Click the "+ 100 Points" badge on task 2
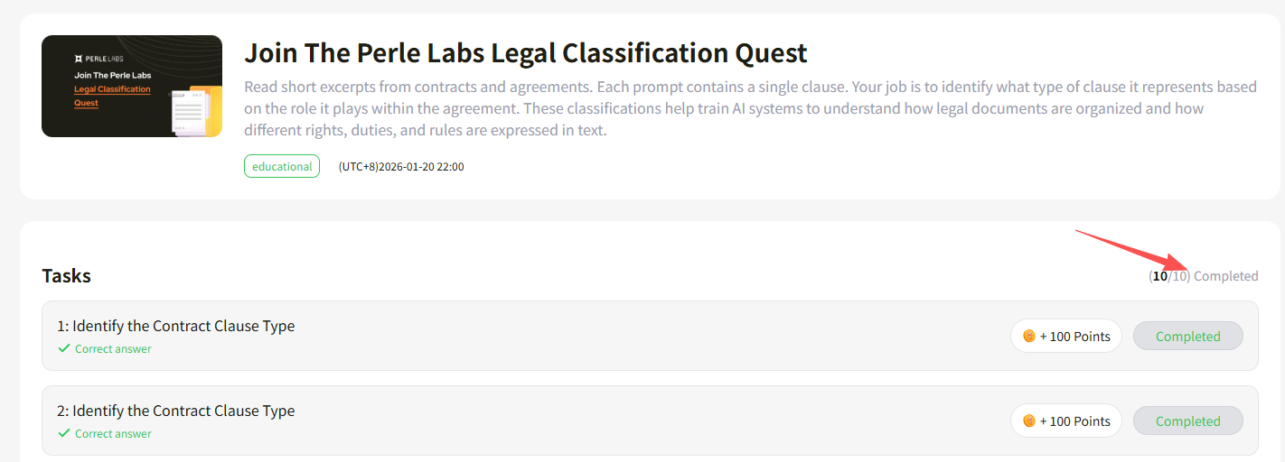 [1066, 421]
